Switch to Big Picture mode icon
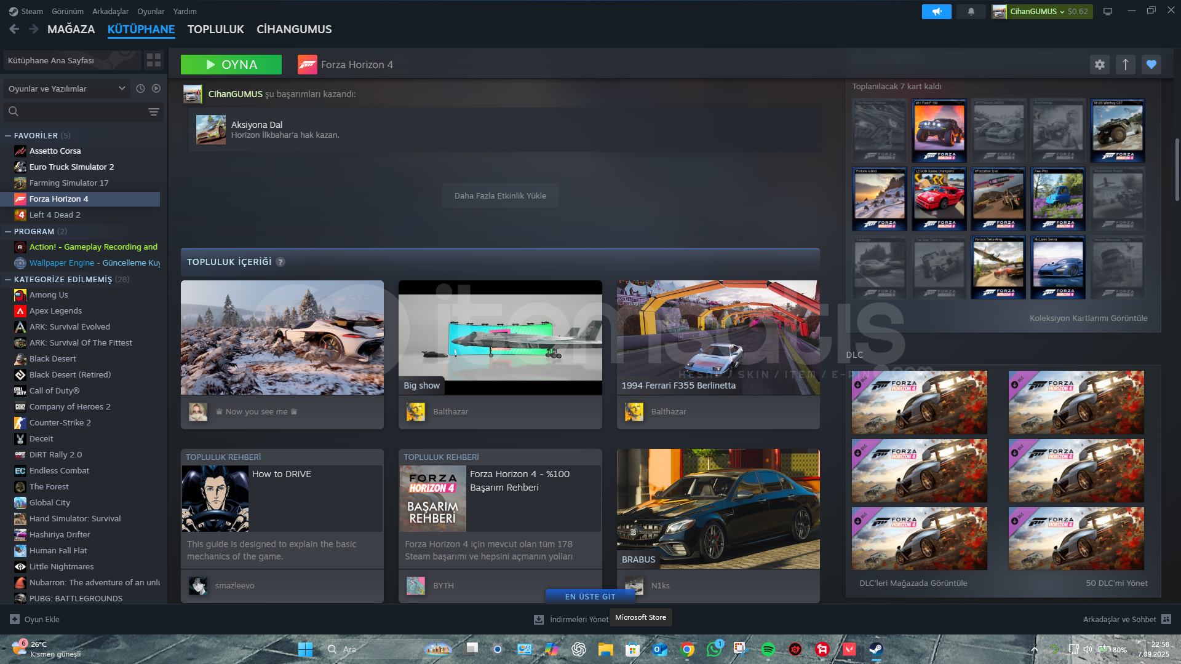Image resolution: width=1181 pixels, height=664 pixels. pyautogui.click(x=1108, y=12)
